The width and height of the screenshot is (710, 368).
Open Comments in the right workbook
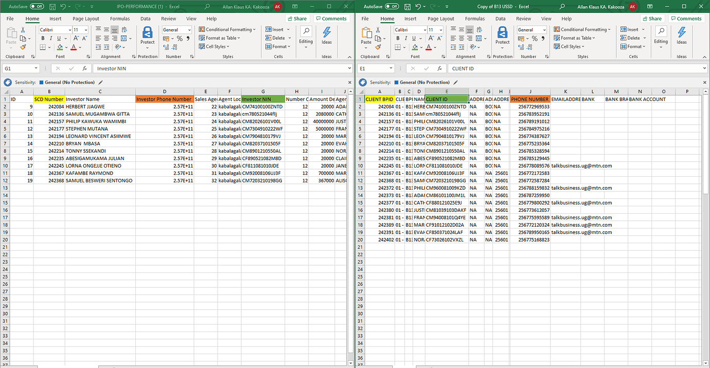(x=686, y=18)
